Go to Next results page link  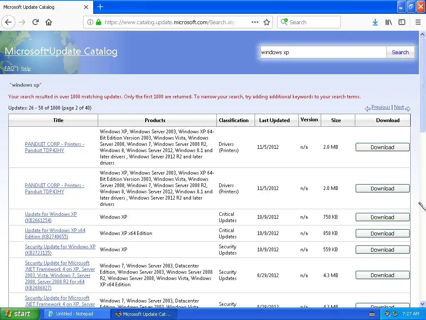point(399,107)
